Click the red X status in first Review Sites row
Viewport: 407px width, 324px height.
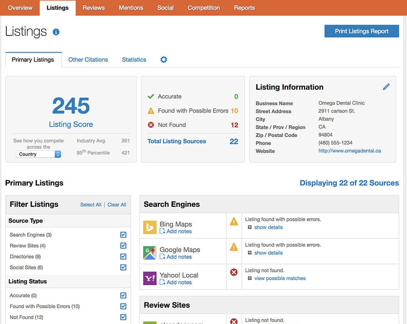234,321
